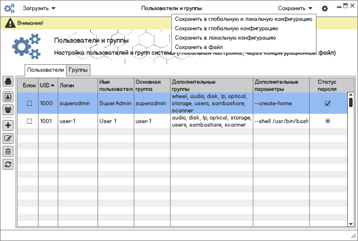The height and width of the screenshot is (241, 358).
Task: Close the window
Action: pyautogui.click(x=352, y=6)
